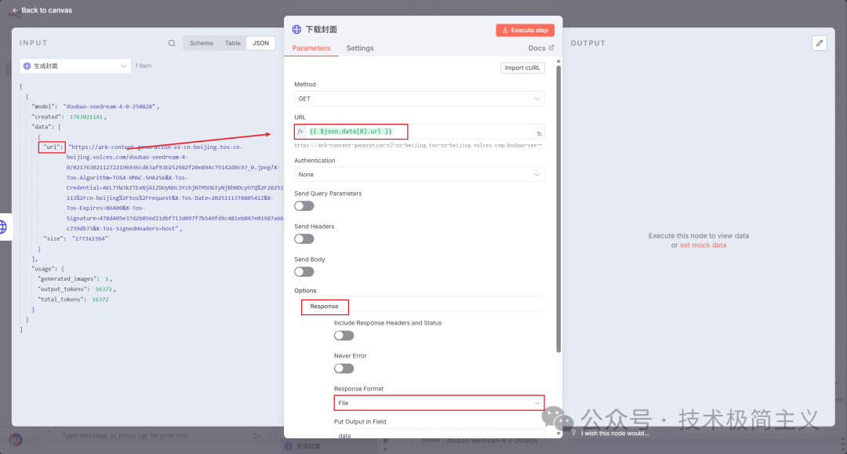Click the globe icon in input node selector
The width and height of the screenshot is (847, 454).
(x=27, y=66)
